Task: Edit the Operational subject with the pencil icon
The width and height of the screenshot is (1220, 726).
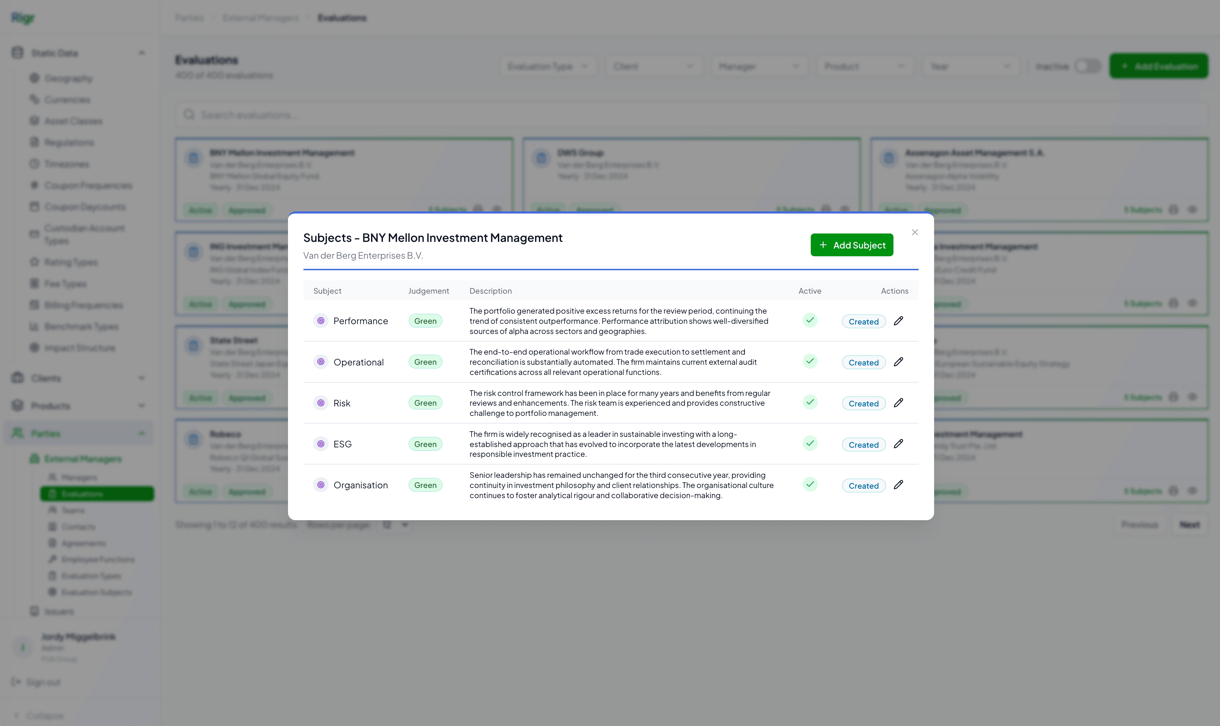Action: pyautogui.click(x=898, y=362)
